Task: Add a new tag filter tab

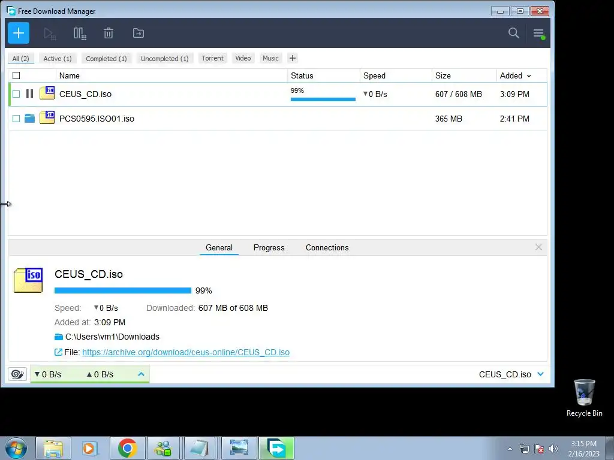Action: (x=293, y=58)
